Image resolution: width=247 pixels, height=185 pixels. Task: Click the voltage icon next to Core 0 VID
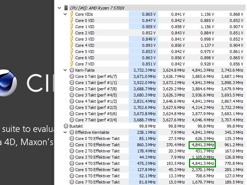pos(72,20)
